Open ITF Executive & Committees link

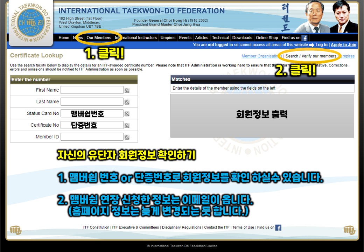(135, 227)
